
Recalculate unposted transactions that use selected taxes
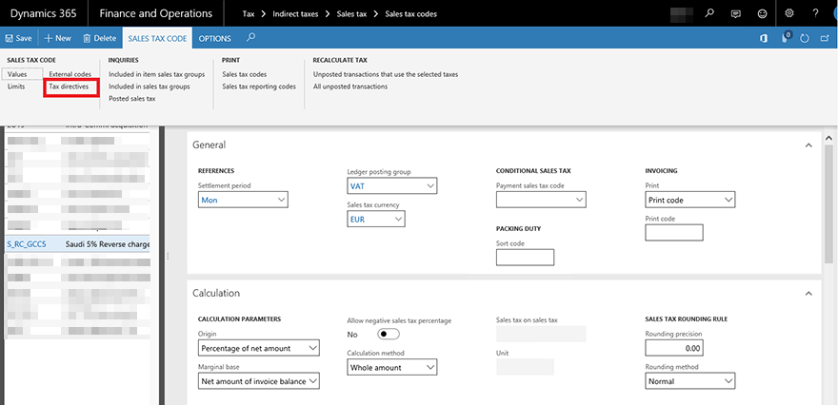(x=386, y=74)
